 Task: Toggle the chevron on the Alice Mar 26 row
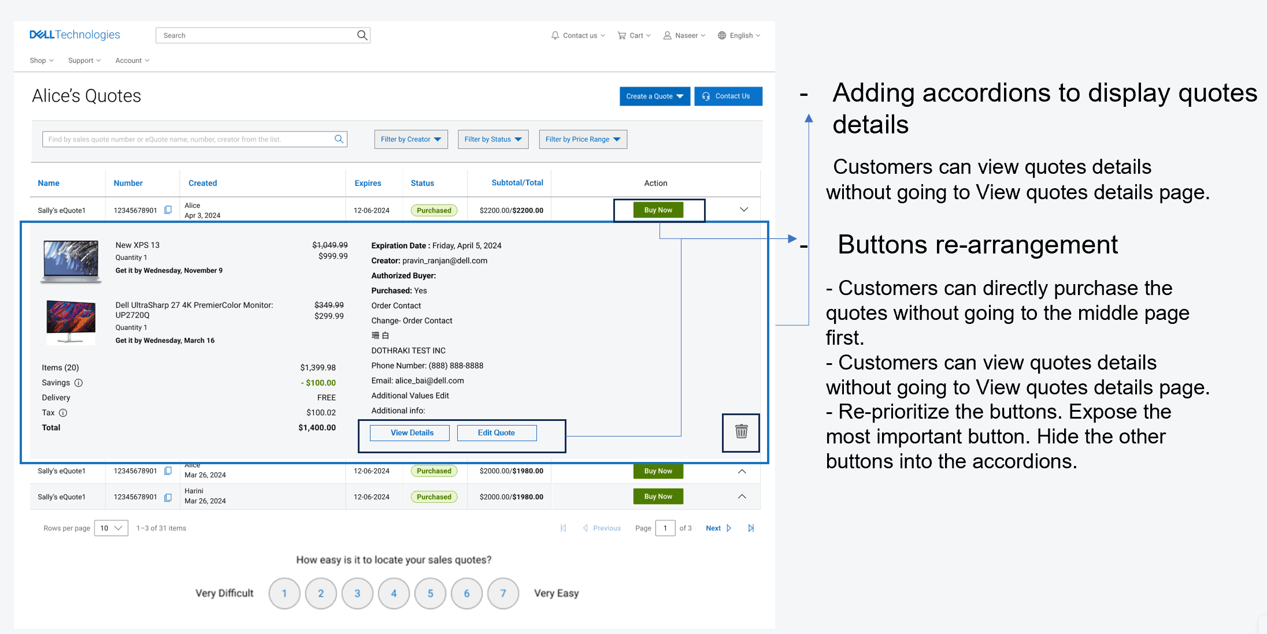[742, 471]
